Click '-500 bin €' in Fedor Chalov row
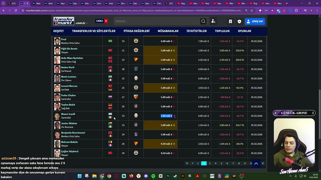Screen dimensions: 321x180 (225, 97)
